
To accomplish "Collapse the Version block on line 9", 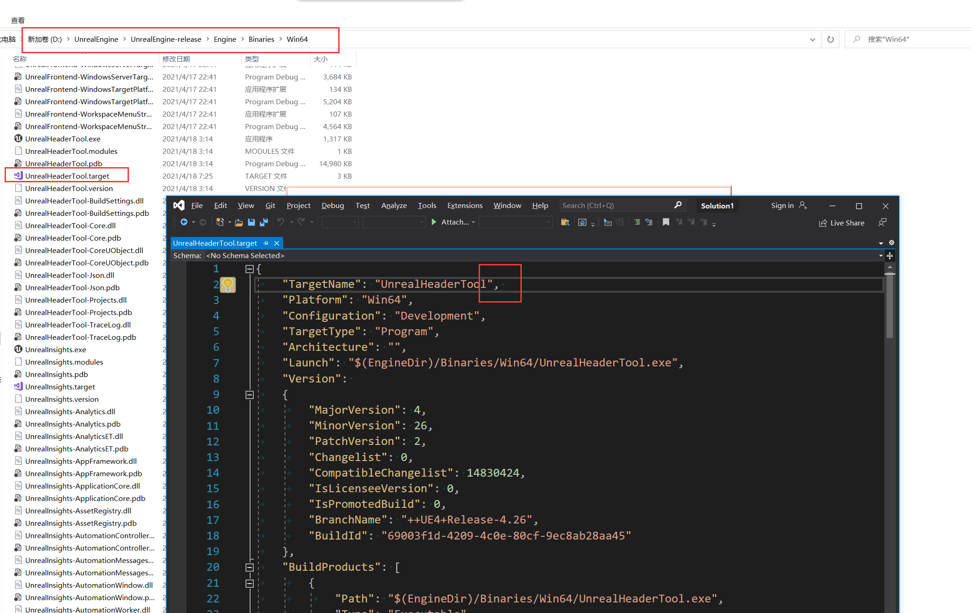I will pyautogui.click(x=250, y=395).
